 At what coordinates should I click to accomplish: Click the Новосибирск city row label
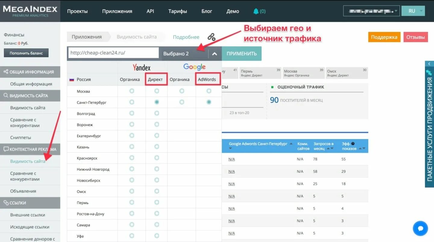(x=89, y=181)
